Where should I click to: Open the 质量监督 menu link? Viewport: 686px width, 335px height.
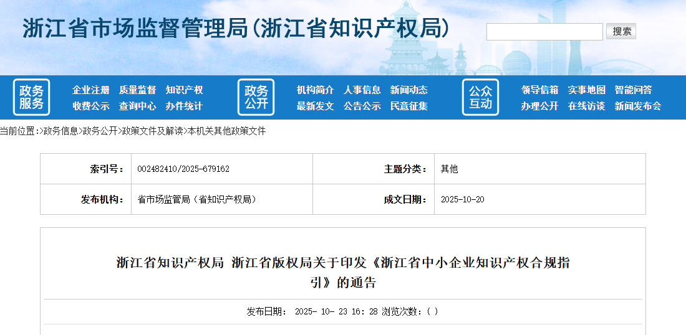pyautogui.click(x=137, y=90)
